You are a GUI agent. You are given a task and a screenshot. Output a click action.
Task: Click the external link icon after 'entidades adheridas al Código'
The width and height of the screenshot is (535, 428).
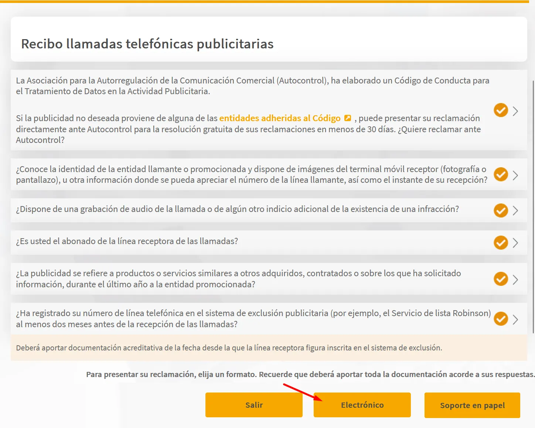click(x=347, y=118)
